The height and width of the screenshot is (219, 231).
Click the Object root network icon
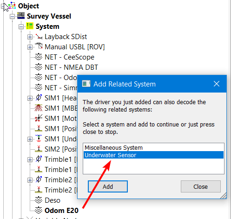pyautogui.click(x=12, y=6)
